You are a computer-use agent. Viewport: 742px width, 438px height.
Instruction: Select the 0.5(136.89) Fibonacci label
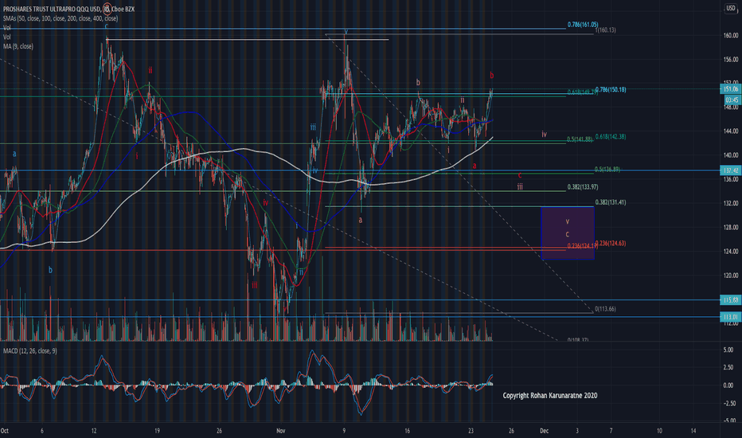click(x=607, y=170)
